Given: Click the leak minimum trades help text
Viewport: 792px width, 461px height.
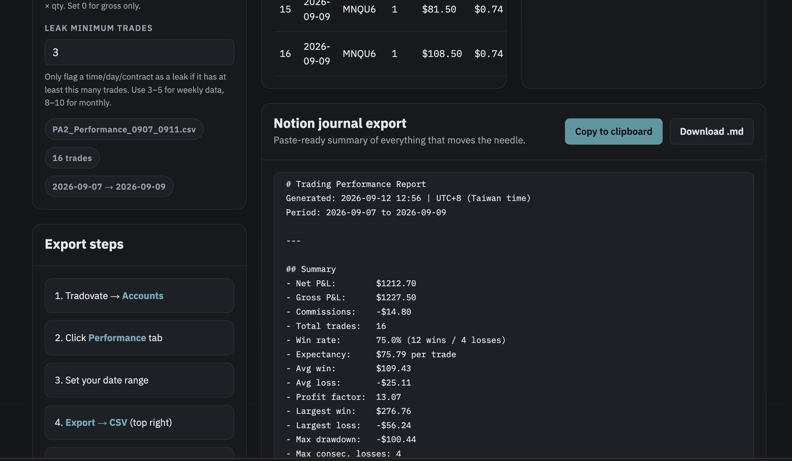Looking at the screenshot, I should coord(136,90).
